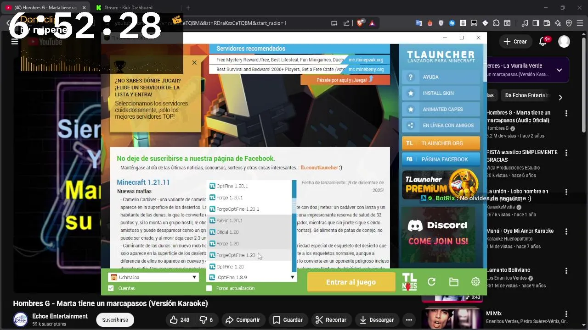Click the Ayuda question mark icon
The height and width of the screenshot is (330, 588).
coord(411,77)
